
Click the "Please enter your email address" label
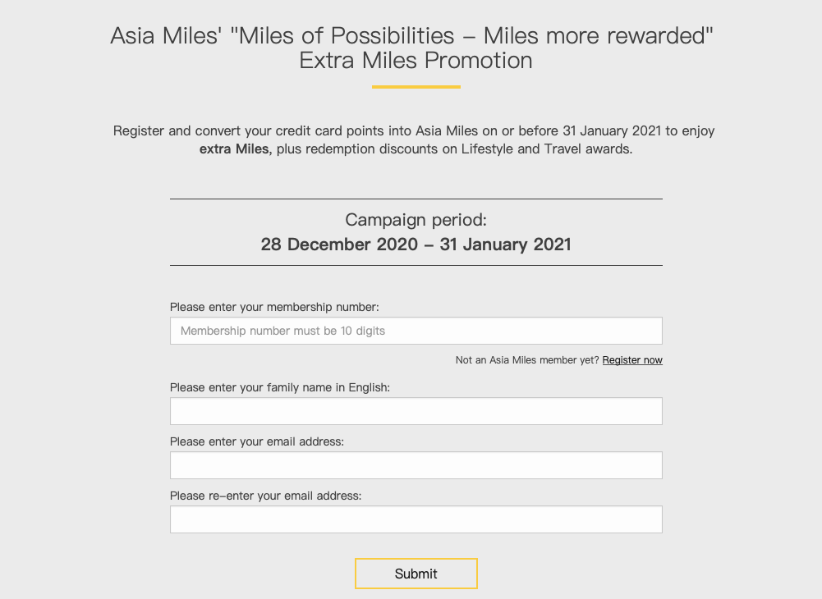(256, 441)
